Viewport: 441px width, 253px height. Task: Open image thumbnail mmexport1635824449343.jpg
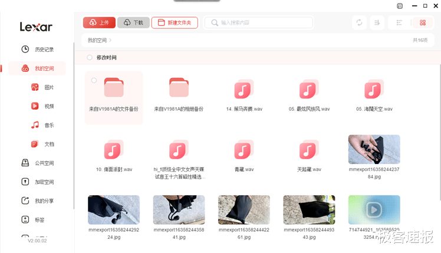(x=309, y=210)
